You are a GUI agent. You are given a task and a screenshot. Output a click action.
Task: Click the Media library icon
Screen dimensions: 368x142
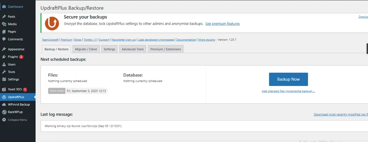(4, 24)
